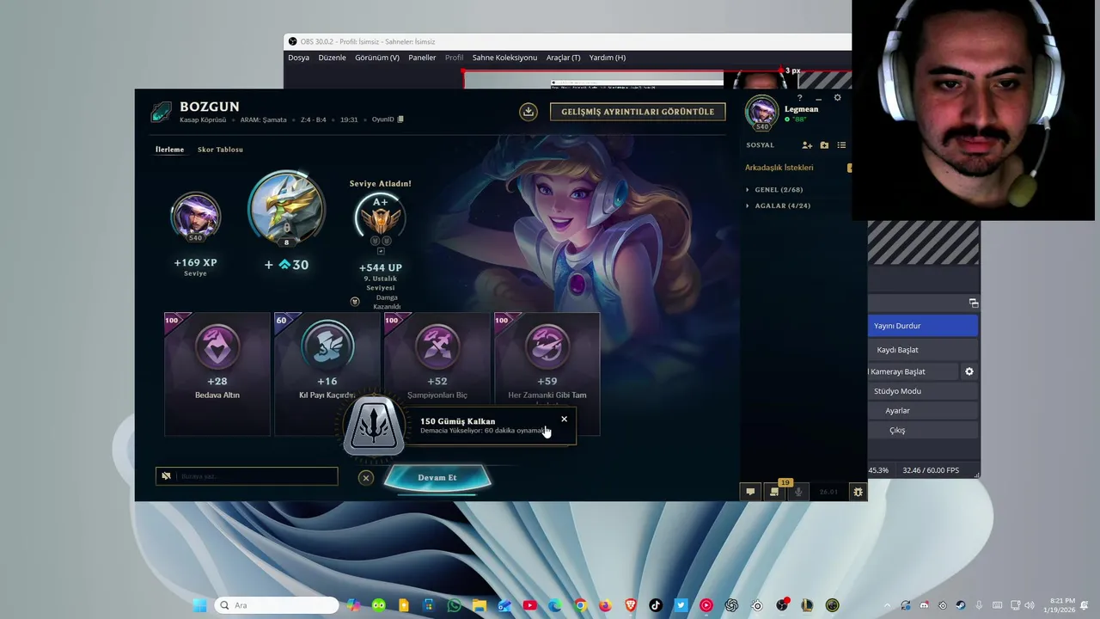
Task: Open the Her Zamanki Gibi Tam card
Action: pos(547,374)
